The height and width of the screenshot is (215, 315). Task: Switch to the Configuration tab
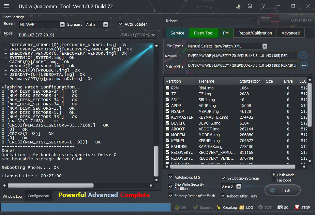click(x=38, y=196)
